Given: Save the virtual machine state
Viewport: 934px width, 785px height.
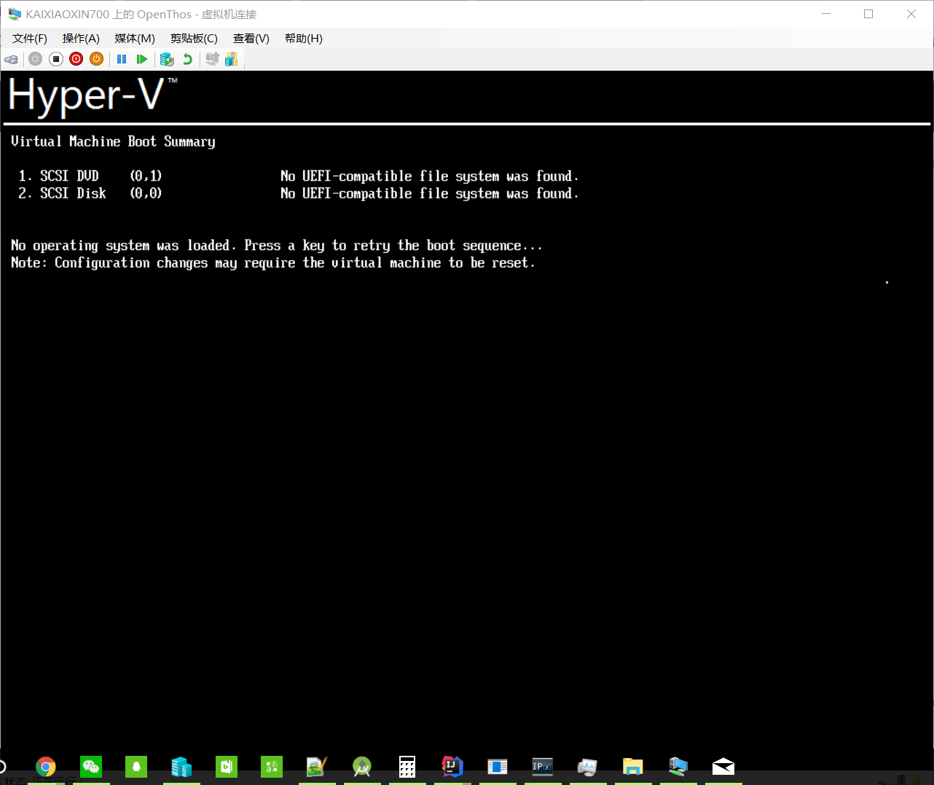Looking at the screenshot, I should (x=96, y=59).
